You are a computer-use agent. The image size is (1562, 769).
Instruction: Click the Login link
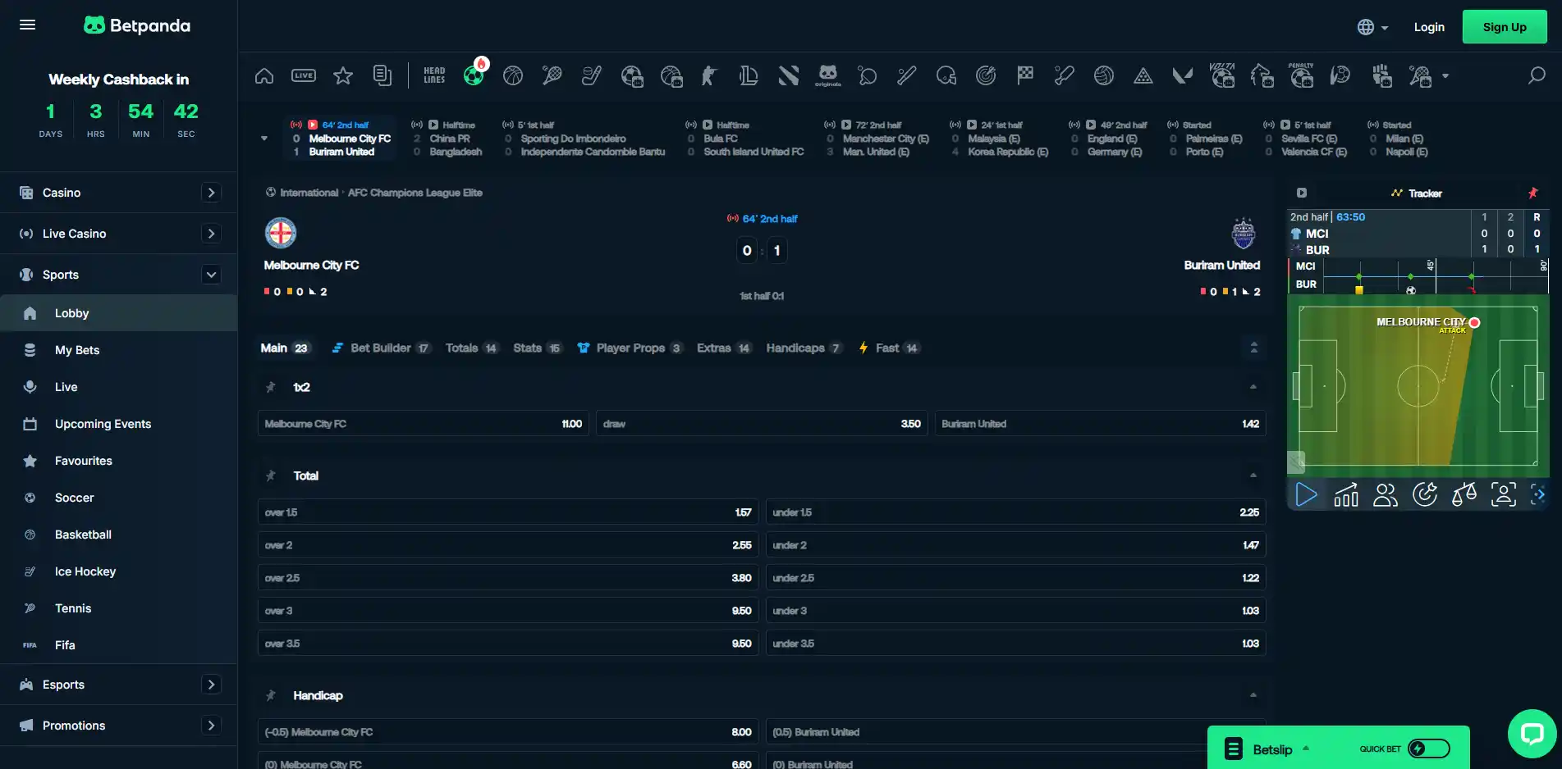pyautogui.click(x=1429, y=27)
